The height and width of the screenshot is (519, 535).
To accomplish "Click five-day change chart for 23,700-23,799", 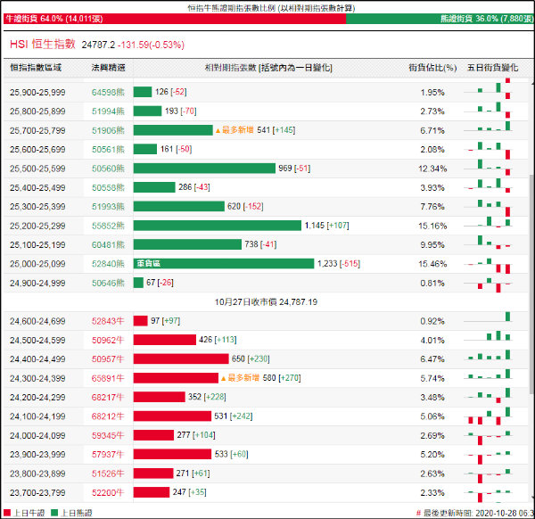I will point(488,494).
